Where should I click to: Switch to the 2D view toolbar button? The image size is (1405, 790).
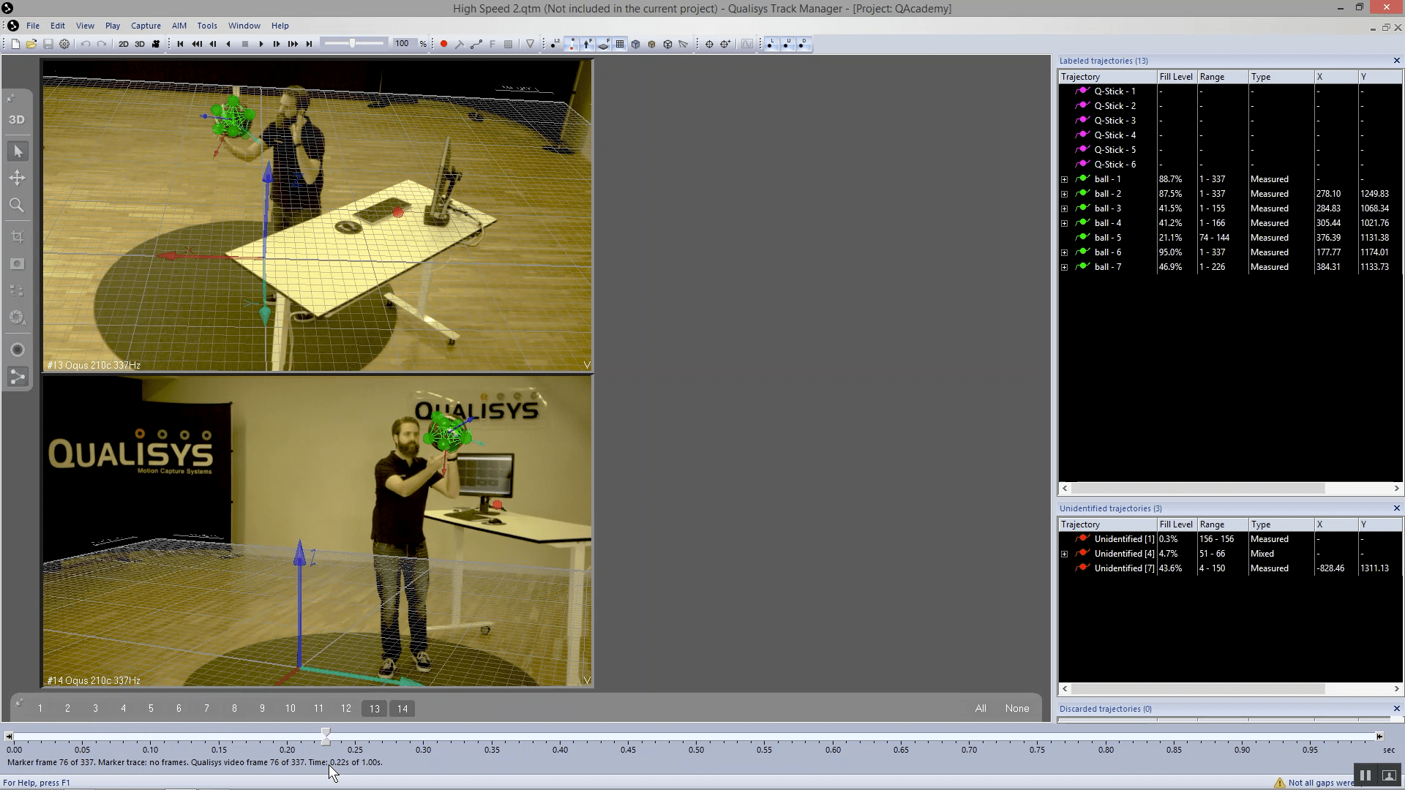pos(123,44)
